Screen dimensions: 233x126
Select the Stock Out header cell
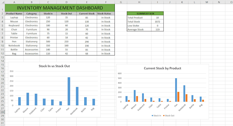pos(66,13)
